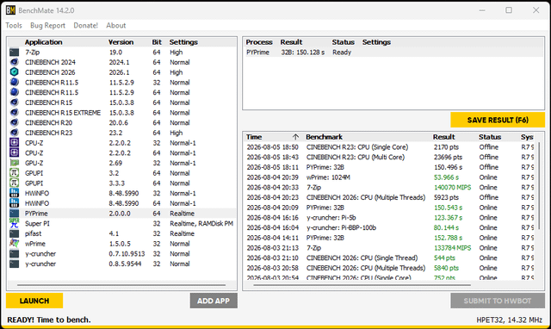Click the CPU-Z 32-bit icon
The height and width of the screenshot is (329, 551).
point(14,143)
